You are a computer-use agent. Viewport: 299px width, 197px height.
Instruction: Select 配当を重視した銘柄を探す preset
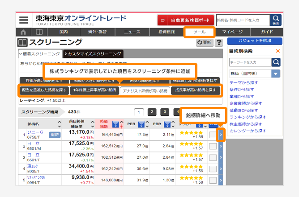pyautogui.click(x=44, y=90)
